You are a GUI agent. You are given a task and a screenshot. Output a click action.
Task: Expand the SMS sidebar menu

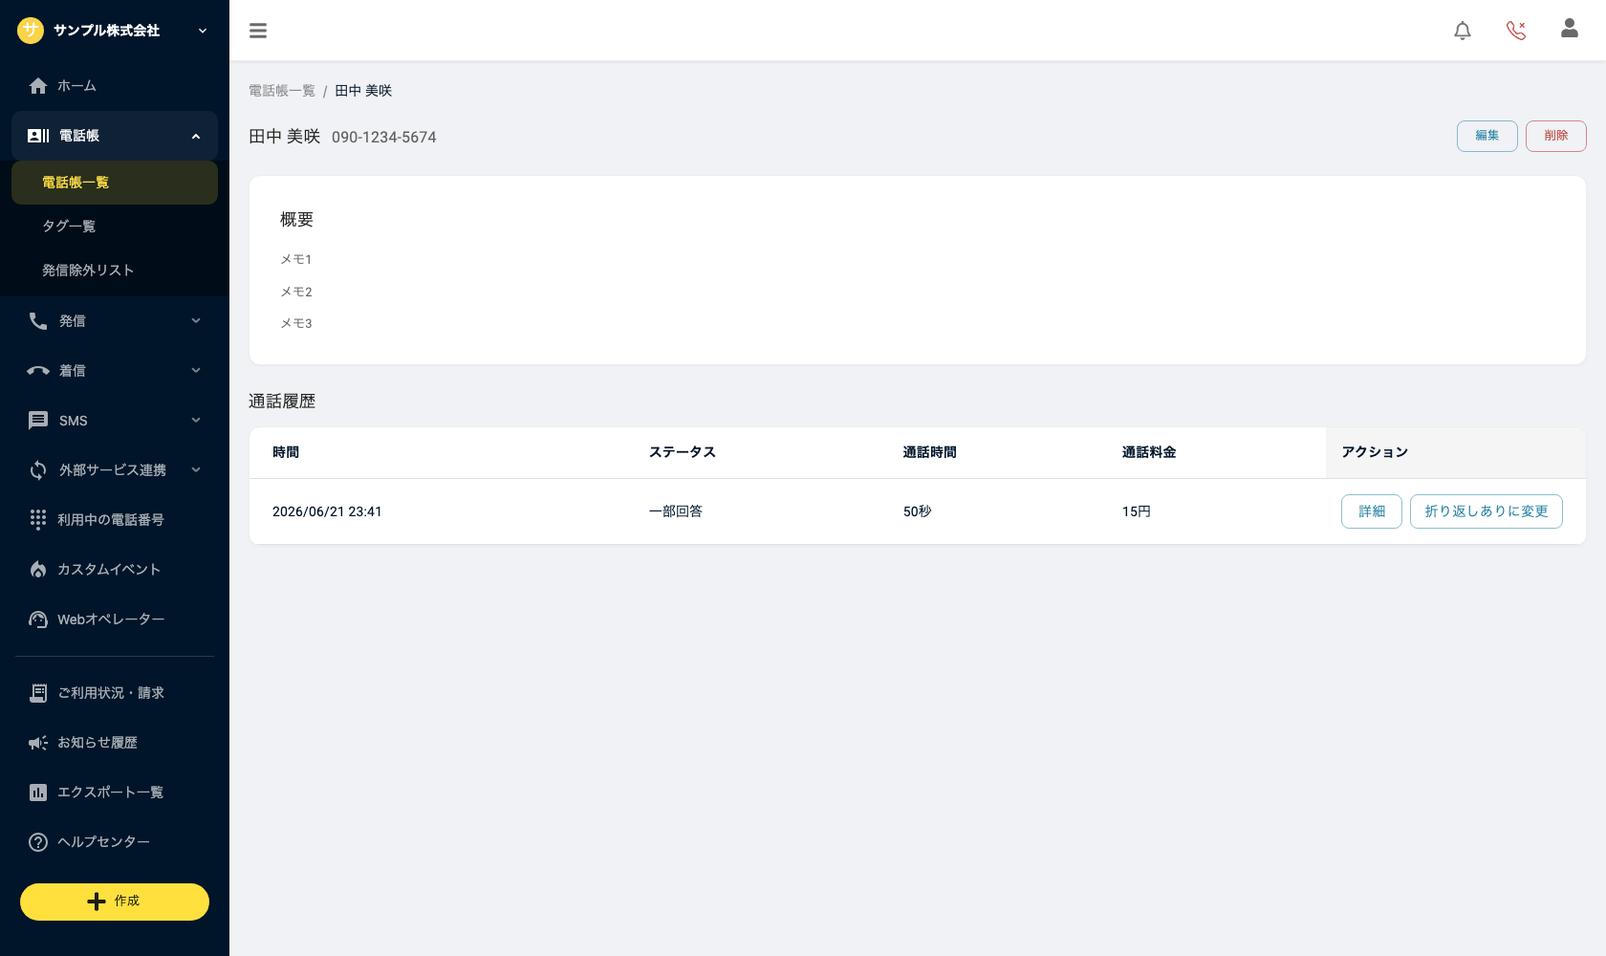coord(115,421)
